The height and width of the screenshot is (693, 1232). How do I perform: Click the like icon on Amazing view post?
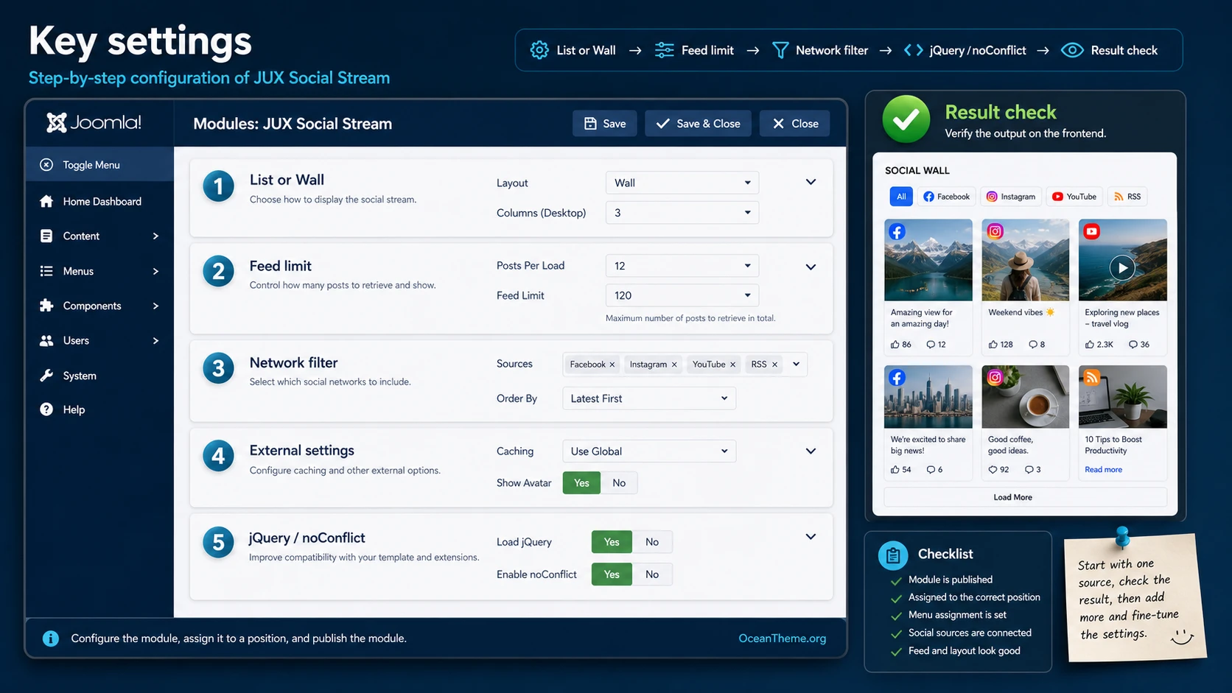click(x=895, y=344)
